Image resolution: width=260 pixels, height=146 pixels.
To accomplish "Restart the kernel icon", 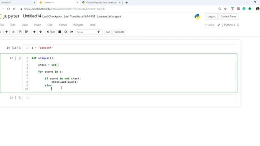I will 66,32.
